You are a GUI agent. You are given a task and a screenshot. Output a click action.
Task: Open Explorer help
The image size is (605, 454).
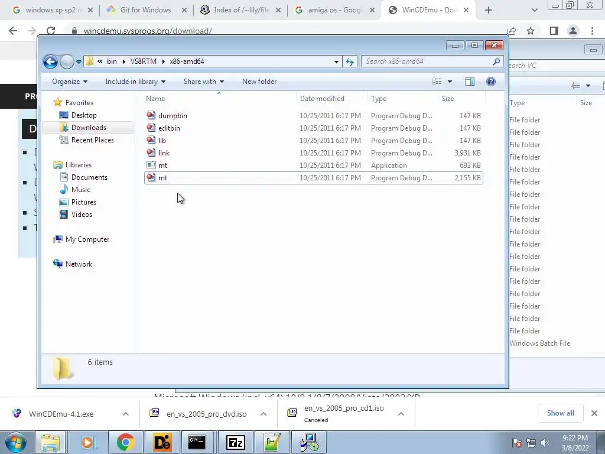pos(491,82)
